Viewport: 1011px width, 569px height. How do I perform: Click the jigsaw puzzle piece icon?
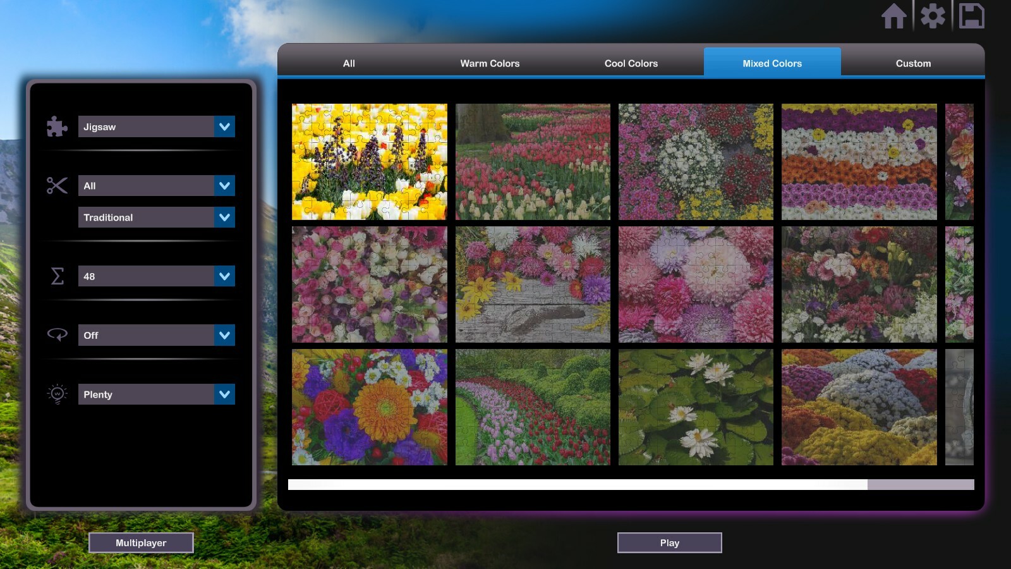click(56, 126)
